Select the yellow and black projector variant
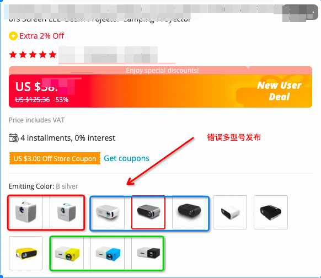Viewport: 321px width, 278px height. coord(26,253)
